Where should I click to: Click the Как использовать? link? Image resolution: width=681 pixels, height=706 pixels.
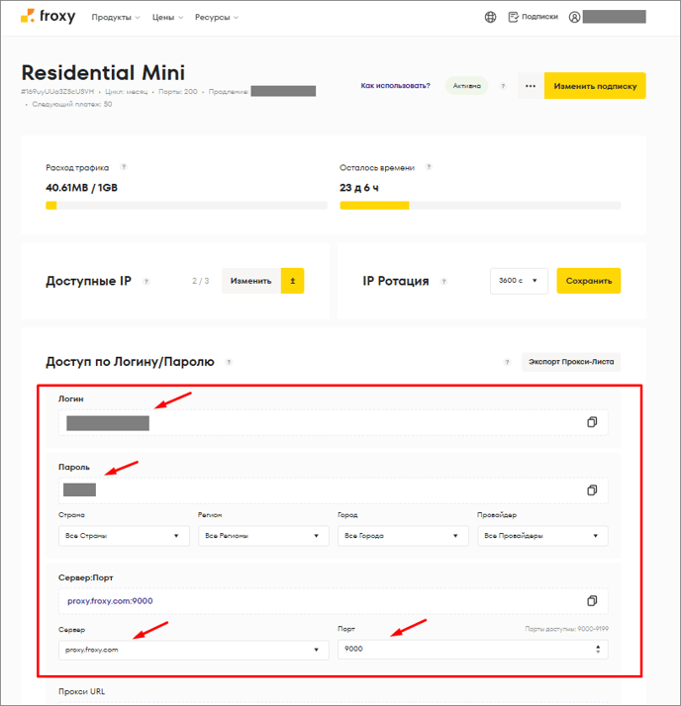[395, 86]
